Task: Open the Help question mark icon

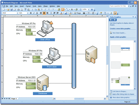Action: [x=92, y=9]
